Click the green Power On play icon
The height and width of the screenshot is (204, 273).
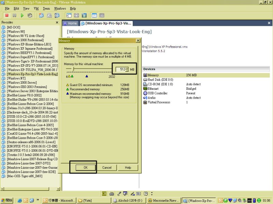coord(22,15)
